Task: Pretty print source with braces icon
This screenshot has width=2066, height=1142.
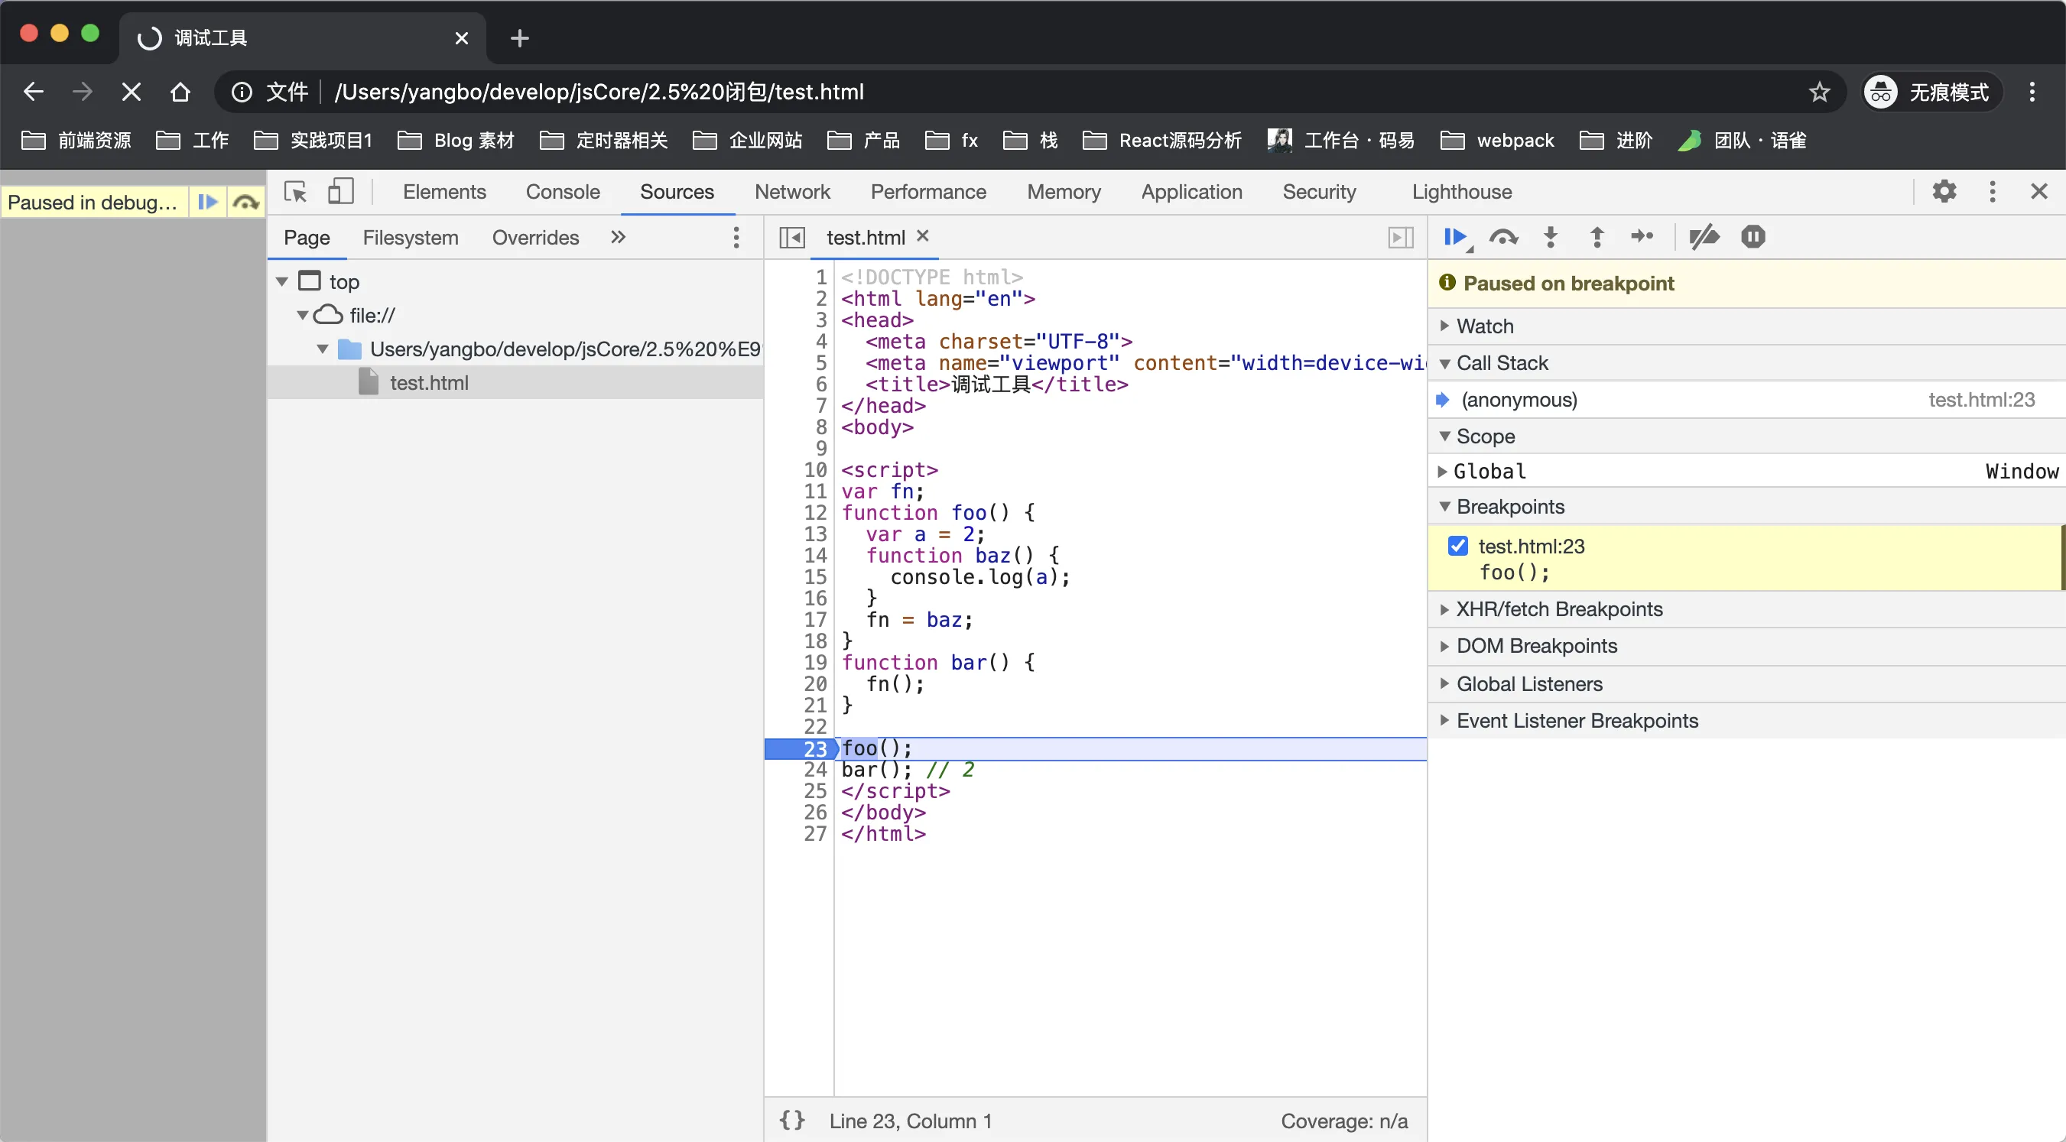Action: [x=791, y=1121]
